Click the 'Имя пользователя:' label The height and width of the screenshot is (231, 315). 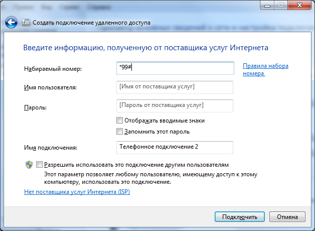(50, 87)
